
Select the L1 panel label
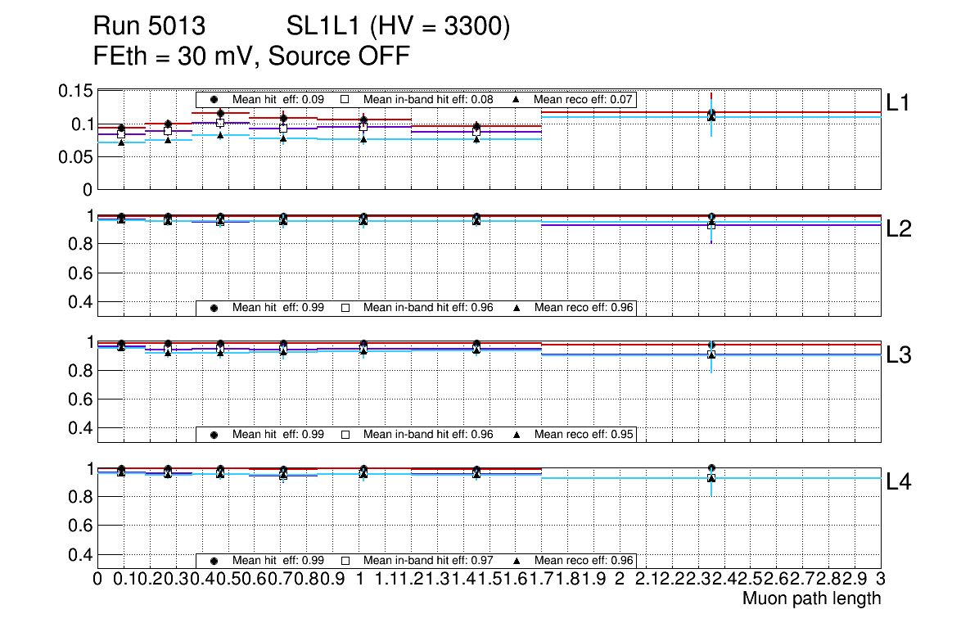(898, 102)
